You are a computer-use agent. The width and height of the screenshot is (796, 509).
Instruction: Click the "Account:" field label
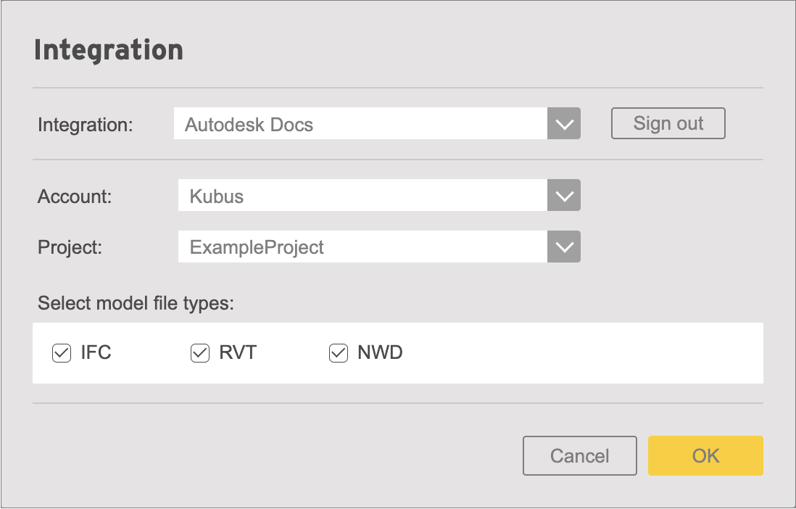tap(75, 196)
